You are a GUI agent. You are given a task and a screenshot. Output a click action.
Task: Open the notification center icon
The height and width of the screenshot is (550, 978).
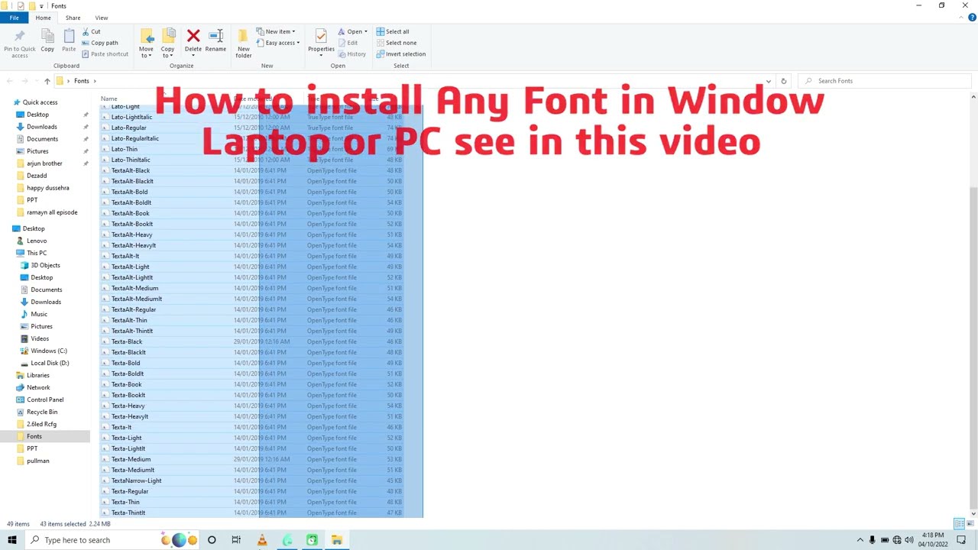click(x=963, y=540)
